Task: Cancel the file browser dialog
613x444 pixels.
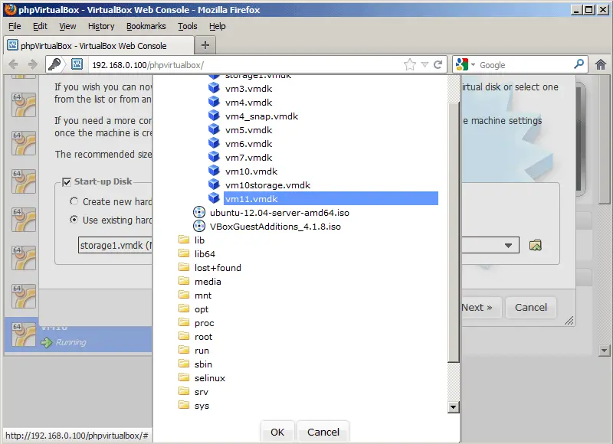Action: click(323, 432)
